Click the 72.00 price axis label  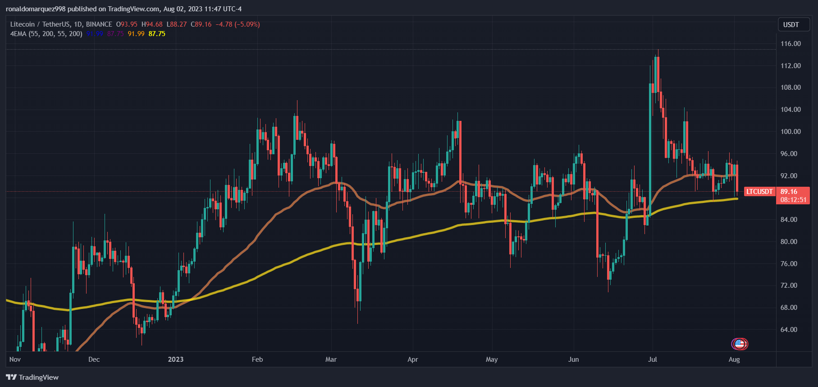[x=789, y=286]
